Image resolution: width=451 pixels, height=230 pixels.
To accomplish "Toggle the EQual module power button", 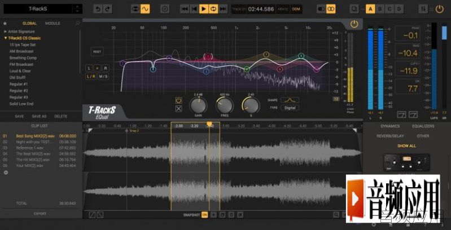I will click(x=354, y=24).
